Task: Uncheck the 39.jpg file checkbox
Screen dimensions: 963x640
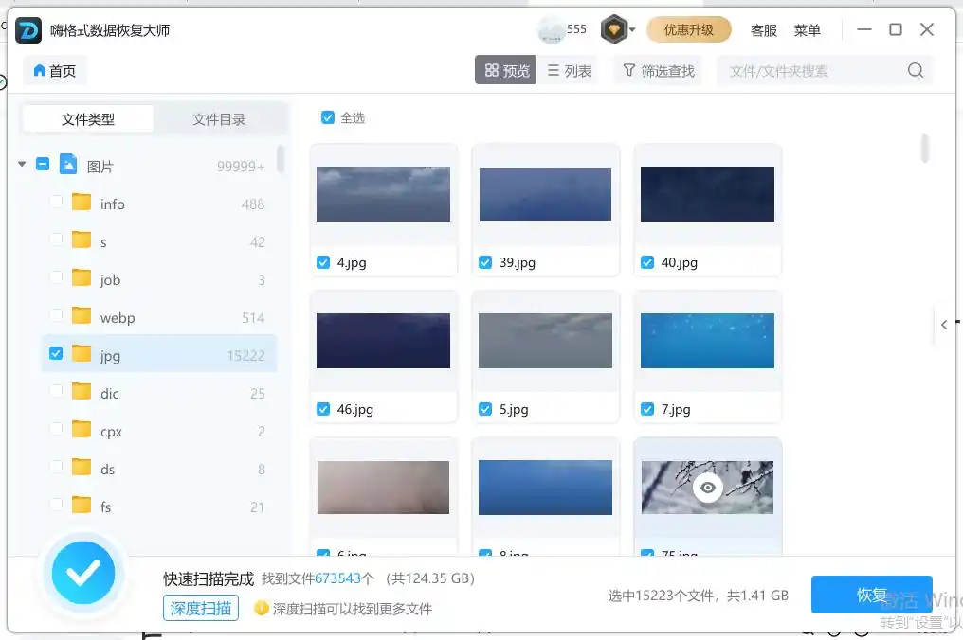Action: (x=485, y=262)
